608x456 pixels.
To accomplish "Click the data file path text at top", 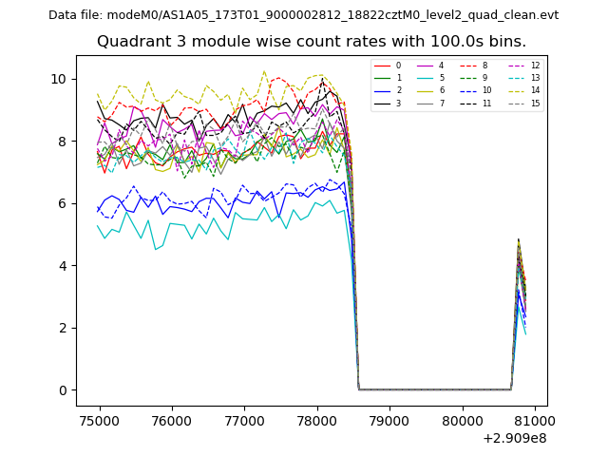I will point(303,15).
